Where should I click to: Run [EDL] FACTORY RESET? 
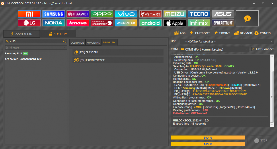(x=118, y=60)
